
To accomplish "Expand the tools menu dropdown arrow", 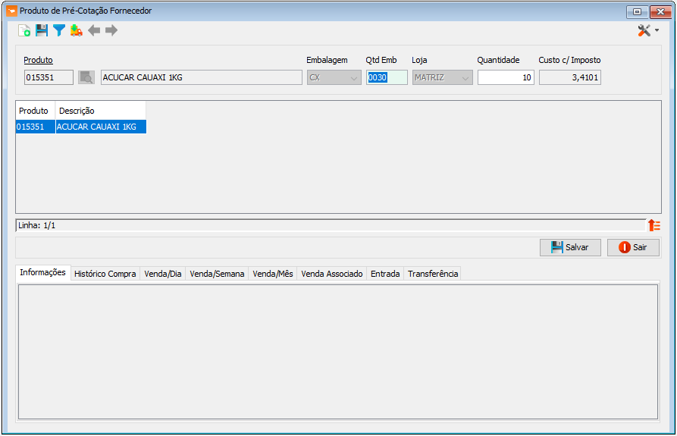I will [657, 30].
